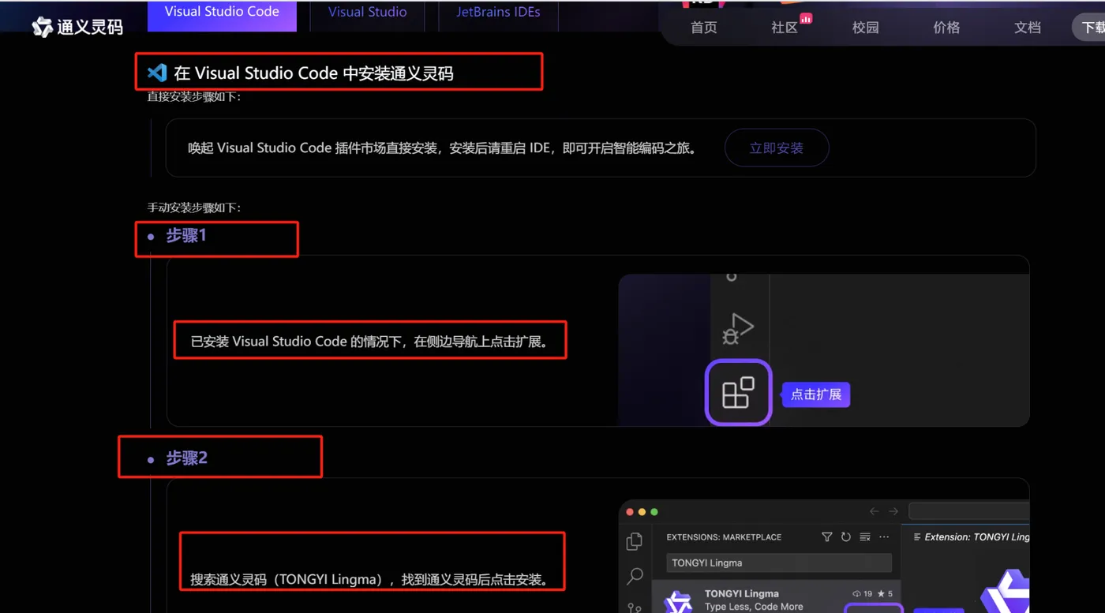Click the red close dot in step 2 image
This screenshot has height=613, width=1105.
click(x=630, y=512)
